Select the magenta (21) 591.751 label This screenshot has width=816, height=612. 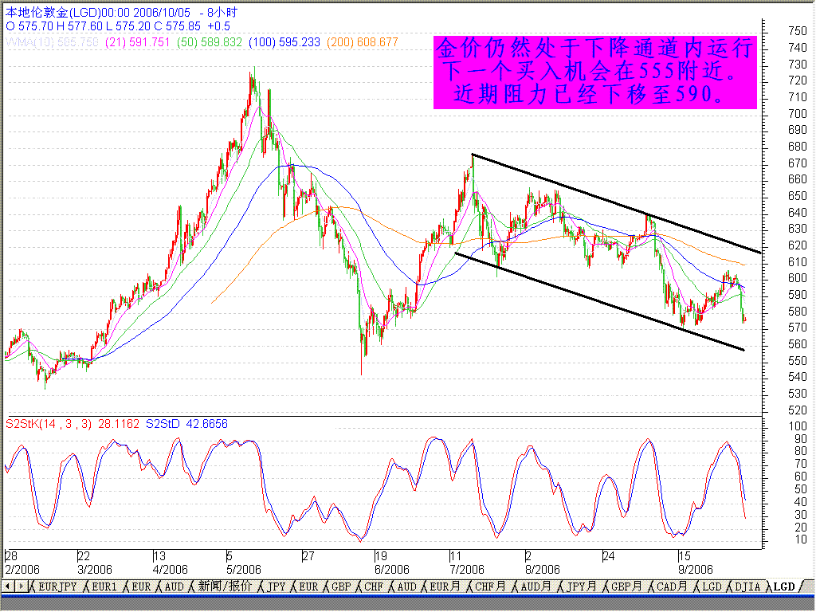click(x=137, y=42)
